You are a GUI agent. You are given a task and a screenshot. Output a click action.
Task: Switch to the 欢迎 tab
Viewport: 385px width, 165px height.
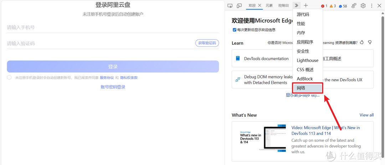point(252,5)
